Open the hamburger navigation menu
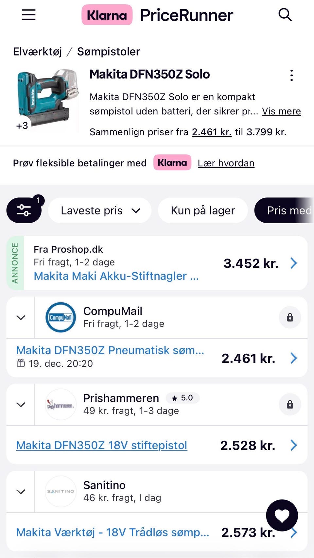Viewport: 314px width, 558px height. tap(29, 15)
